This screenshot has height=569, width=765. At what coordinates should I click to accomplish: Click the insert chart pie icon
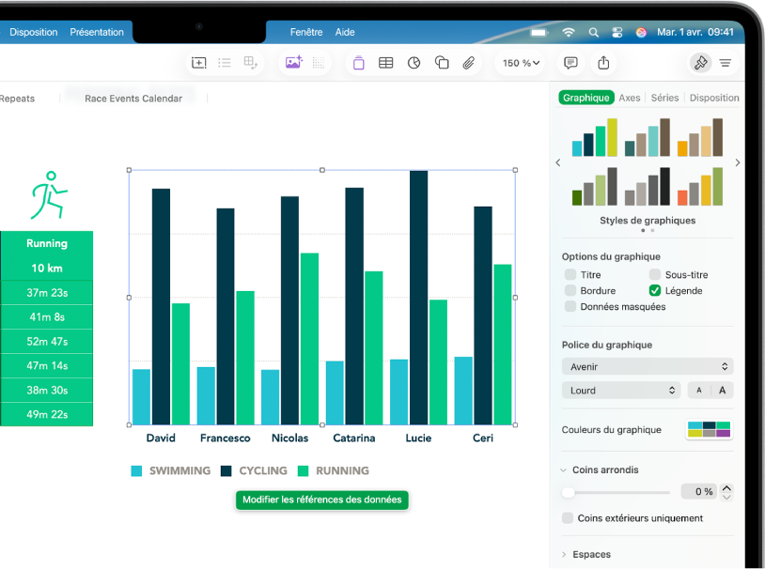click(x=414, y=63)
